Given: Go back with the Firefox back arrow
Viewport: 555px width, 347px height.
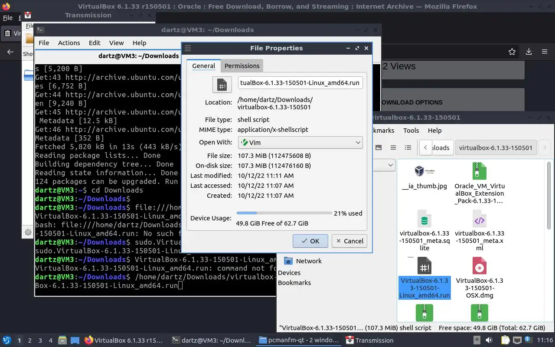Looking at the screenshot, I should point(10,52).
